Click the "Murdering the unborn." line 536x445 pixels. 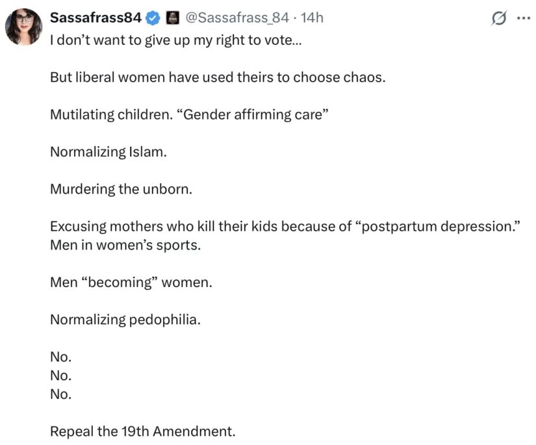pos(121,189)
